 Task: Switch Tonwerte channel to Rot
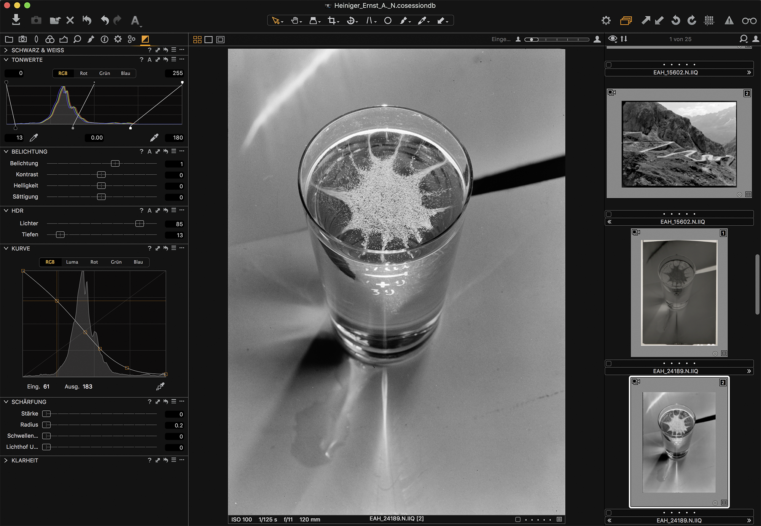point(84,73)
